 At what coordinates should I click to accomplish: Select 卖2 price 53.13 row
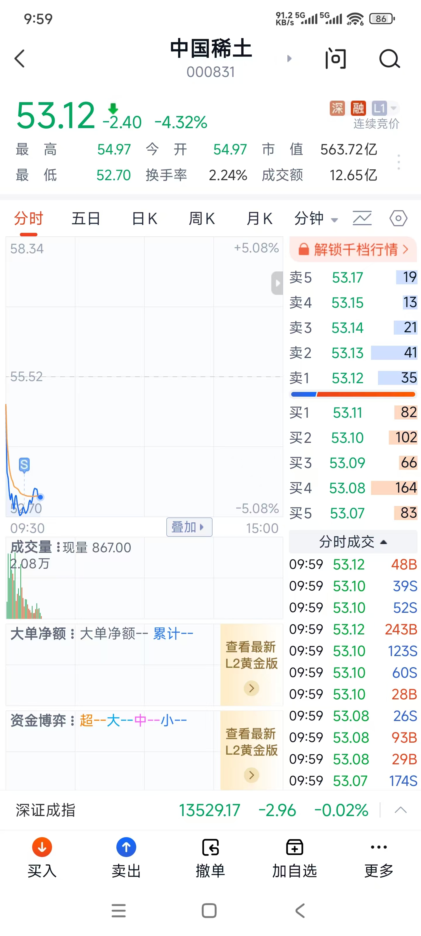pos(353,353)
